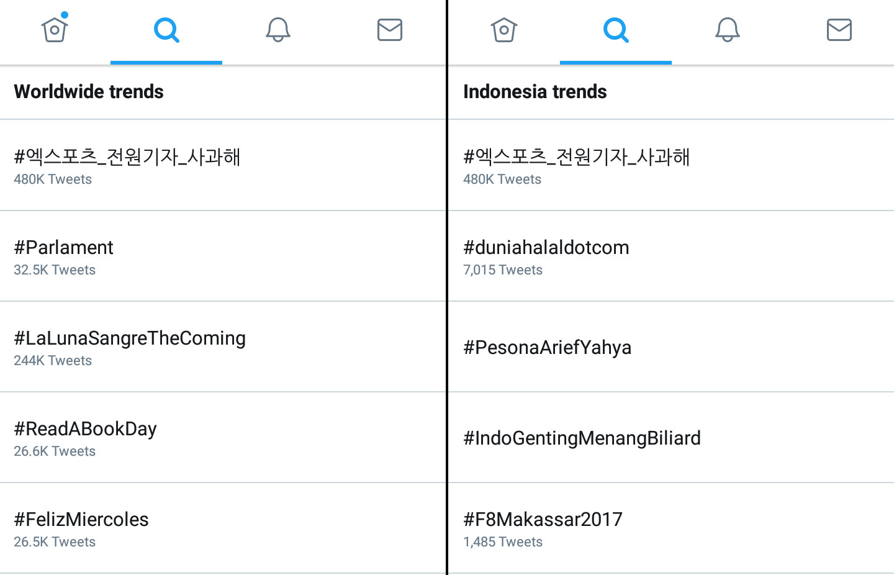
Task: Open #Parlament trend
Action: pyautogui.click(x=223, y=256)
